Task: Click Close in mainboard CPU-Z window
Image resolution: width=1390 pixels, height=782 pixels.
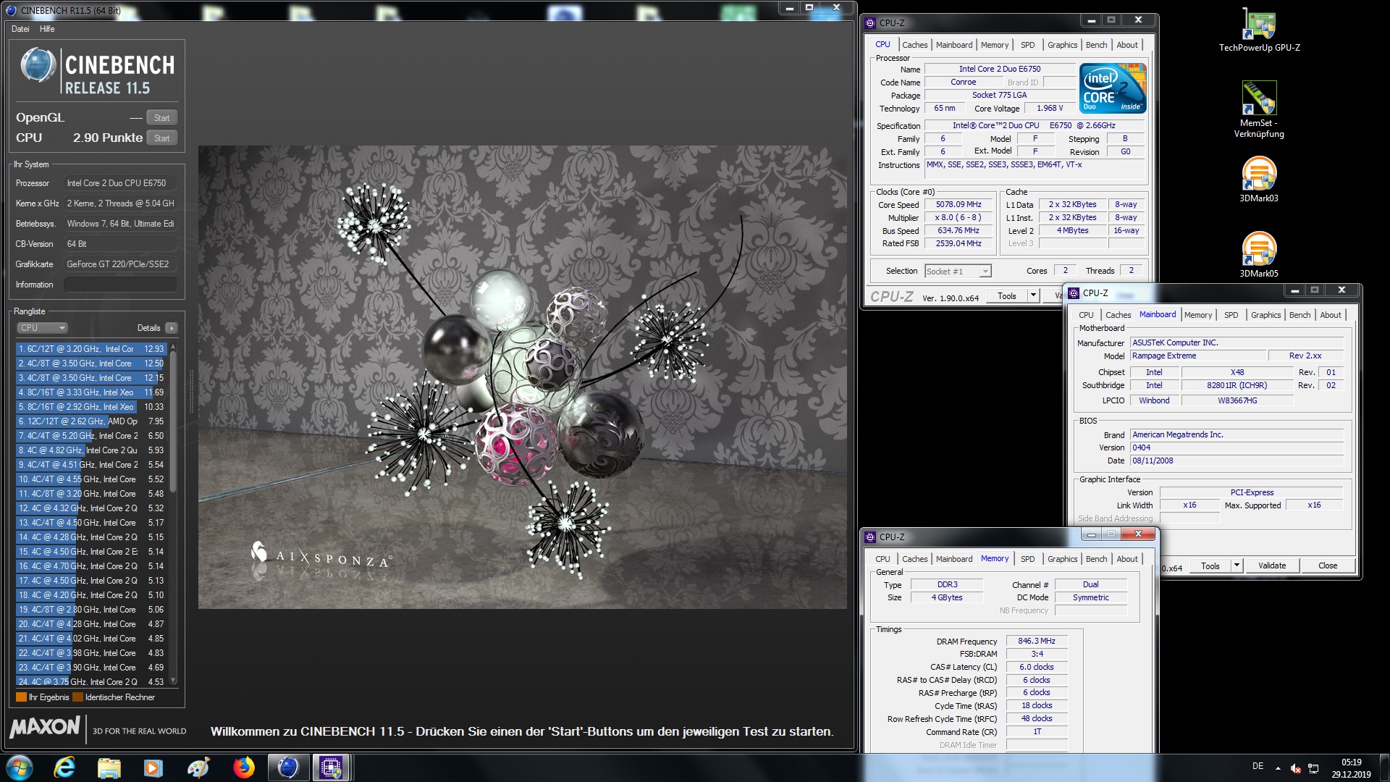Action: (1328, 566)
